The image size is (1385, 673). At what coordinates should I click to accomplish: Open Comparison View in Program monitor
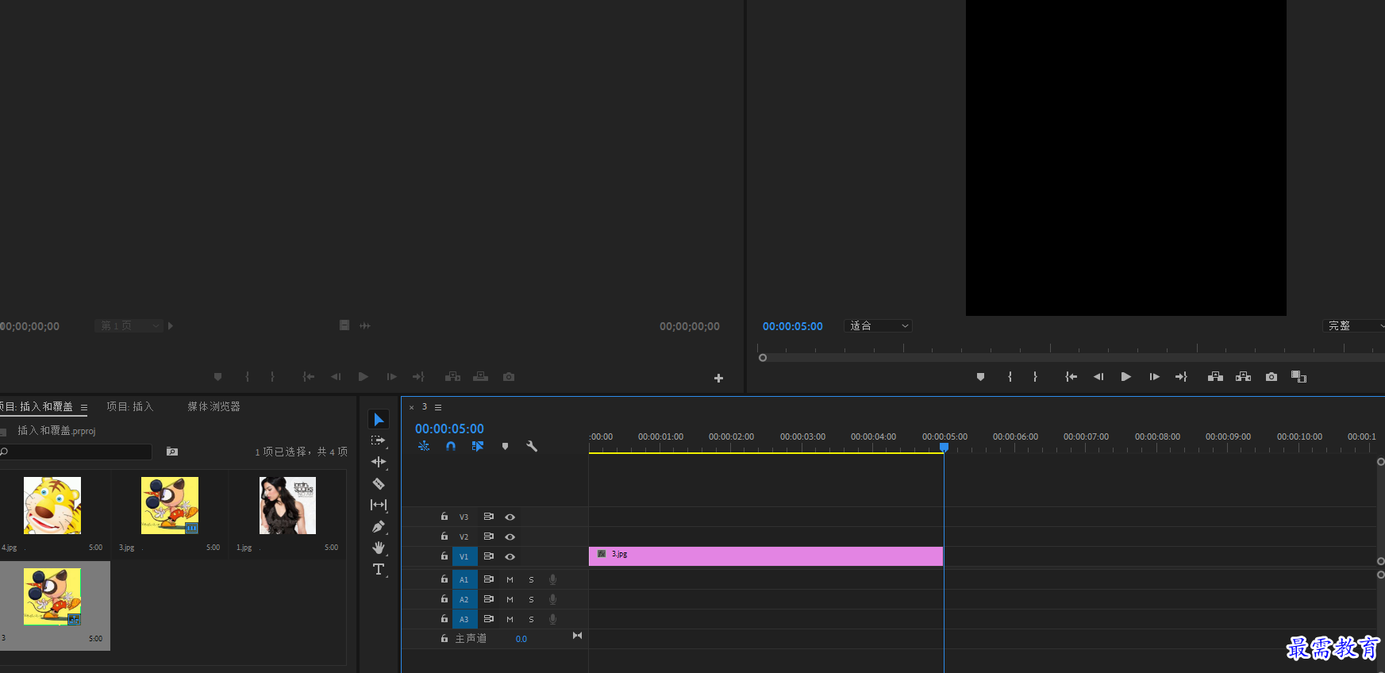[x=1298, y=377]
